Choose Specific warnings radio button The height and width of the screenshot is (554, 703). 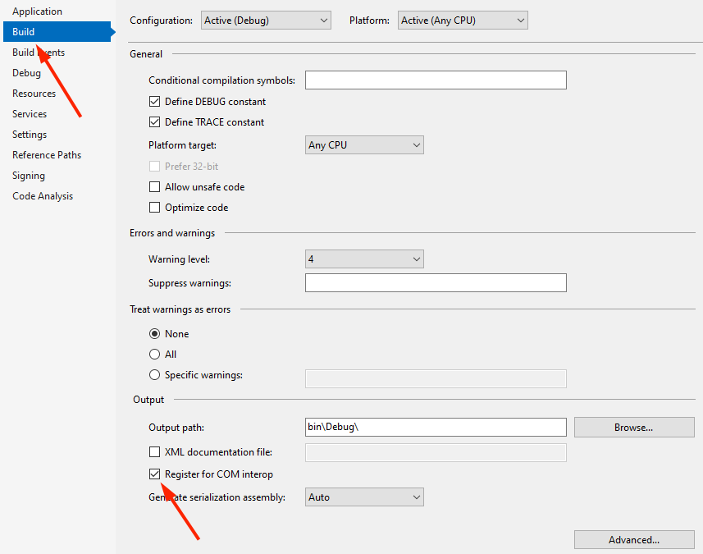coord(154,374)
